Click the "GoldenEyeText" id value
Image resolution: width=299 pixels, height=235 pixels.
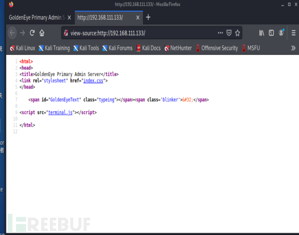click(65, 100)
